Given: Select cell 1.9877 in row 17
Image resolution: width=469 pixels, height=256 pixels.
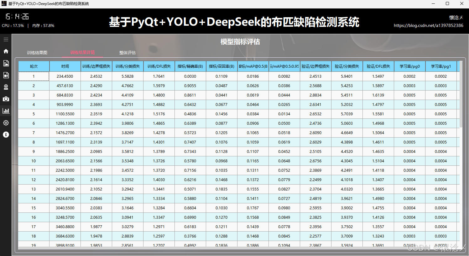Looking at the screenshot, I should 96,227.
